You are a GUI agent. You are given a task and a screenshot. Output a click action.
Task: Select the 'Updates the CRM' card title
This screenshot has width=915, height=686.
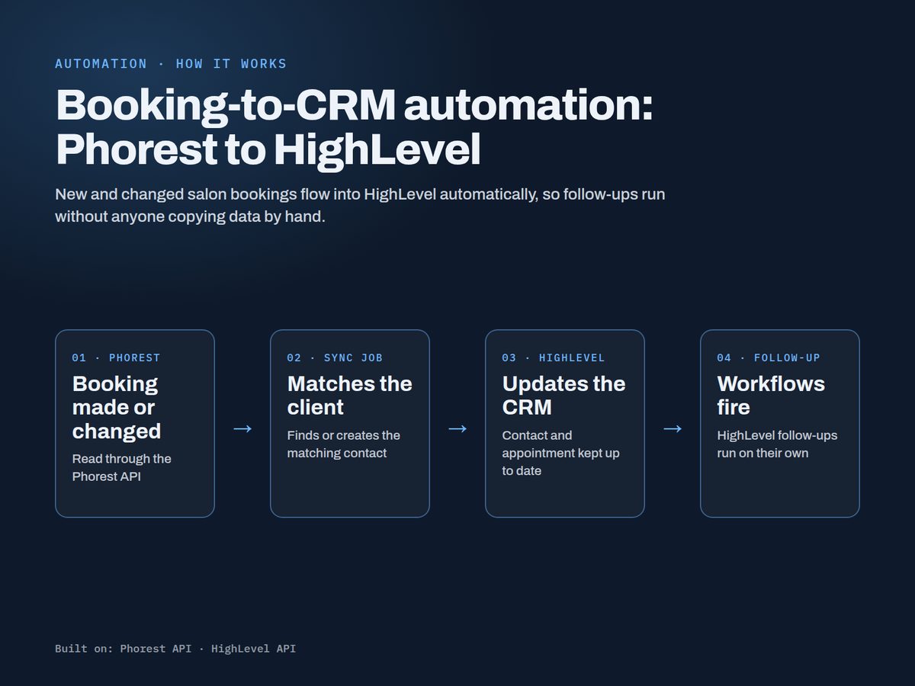point(564,396)
